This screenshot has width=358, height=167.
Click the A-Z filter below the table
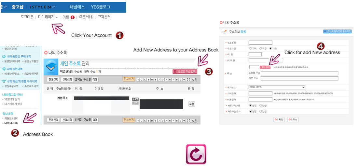[194, 121]
